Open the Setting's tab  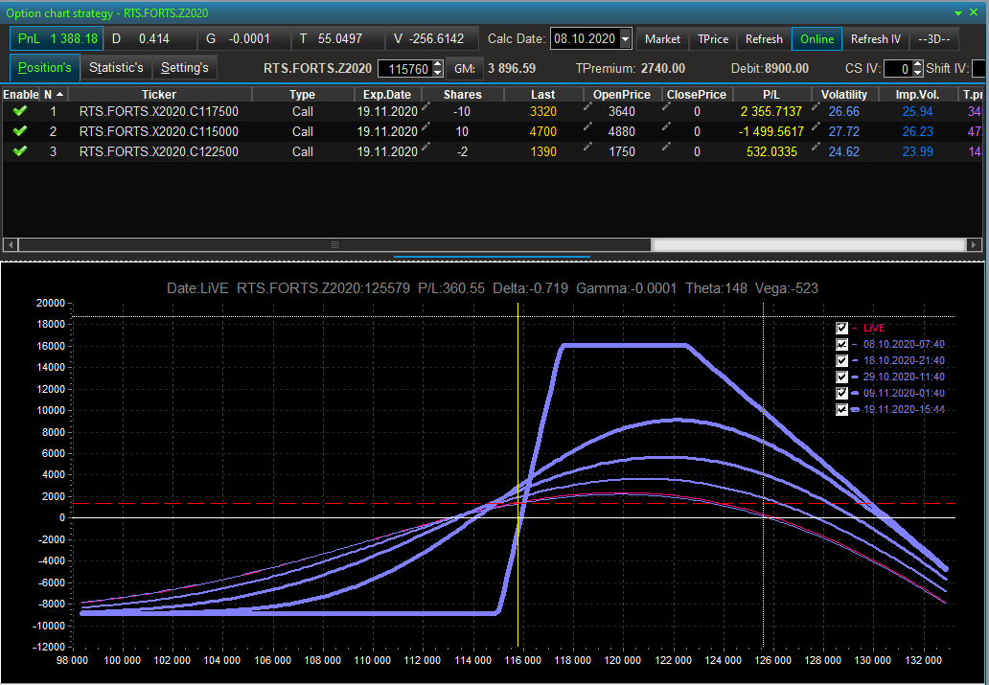[x=185, y=68]
